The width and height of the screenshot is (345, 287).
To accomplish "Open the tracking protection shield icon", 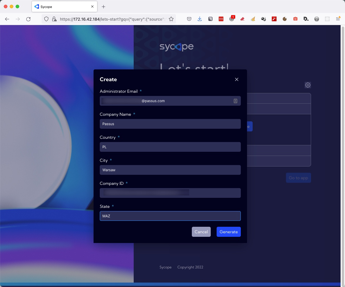I will click(x=46, y=19).
